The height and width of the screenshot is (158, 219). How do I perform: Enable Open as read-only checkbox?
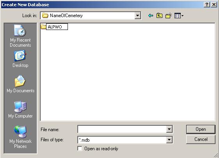click(x=80, y=149)
